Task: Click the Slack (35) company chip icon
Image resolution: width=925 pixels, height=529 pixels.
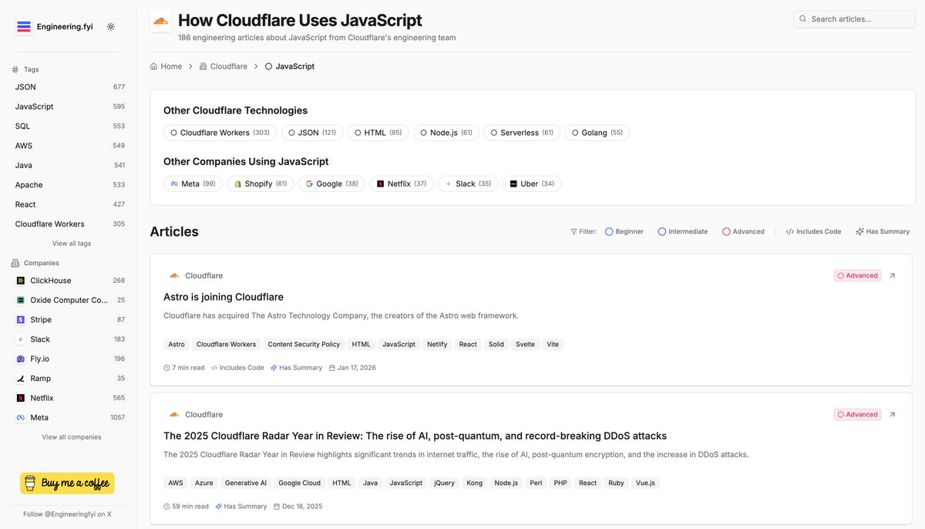Action: coord(449,184)
